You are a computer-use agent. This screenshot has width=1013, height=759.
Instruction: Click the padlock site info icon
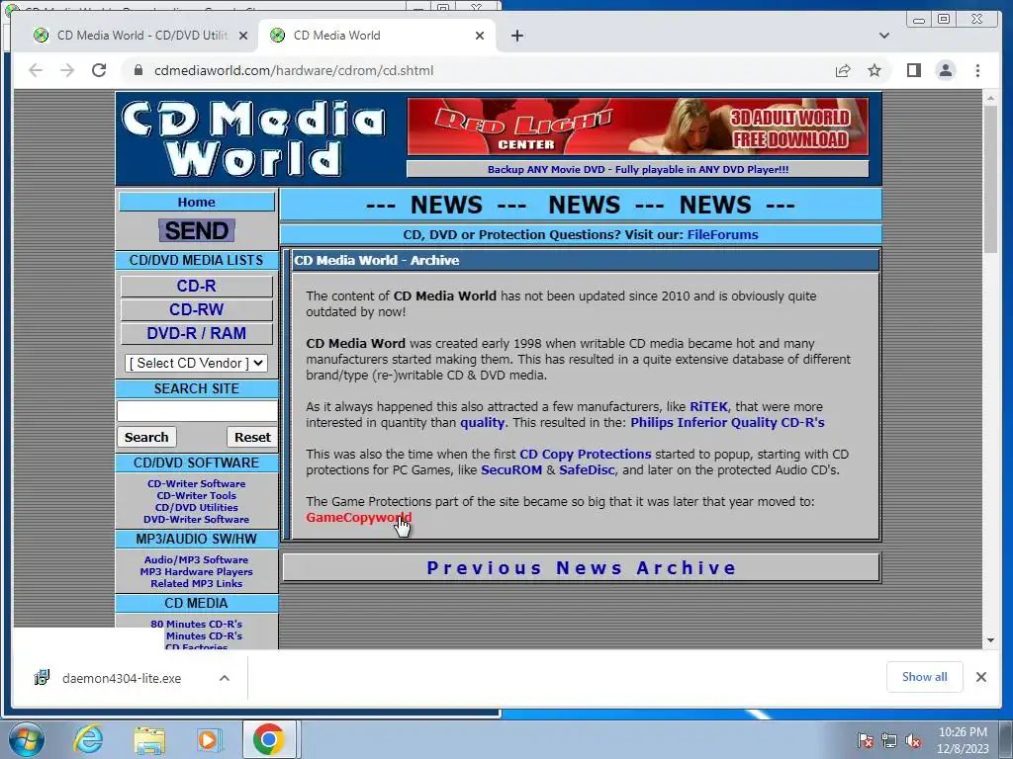point(138,70)
